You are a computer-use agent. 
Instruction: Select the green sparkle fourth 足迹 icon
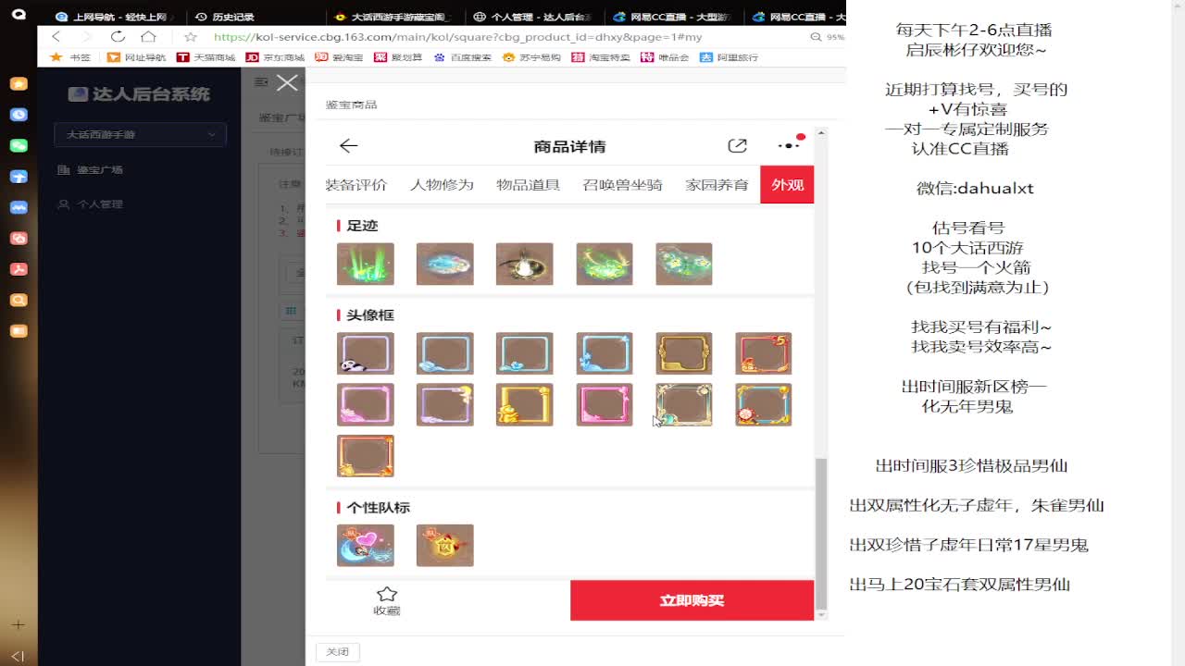605,264
